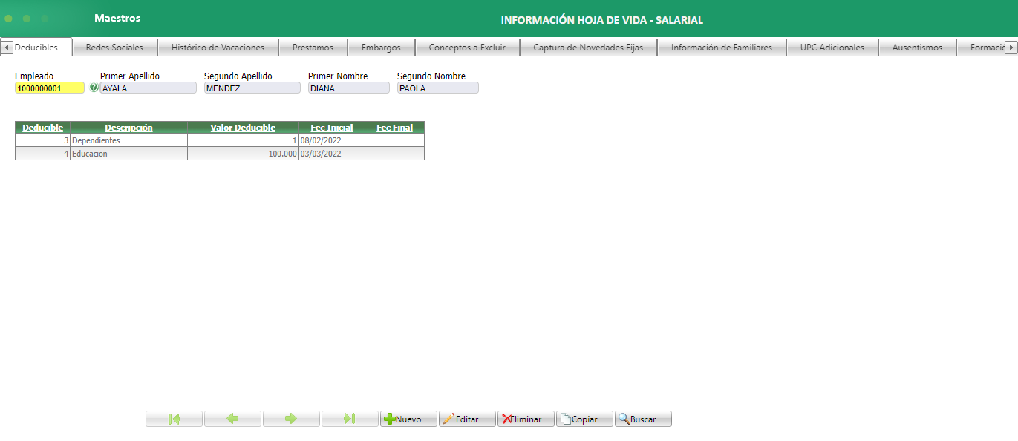Sort by Descripción column header

click(x=128, y=128)
